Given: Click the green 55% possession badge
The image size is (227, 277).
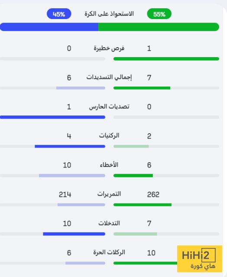Looking at the screenshot, I should tap(159, 14).
